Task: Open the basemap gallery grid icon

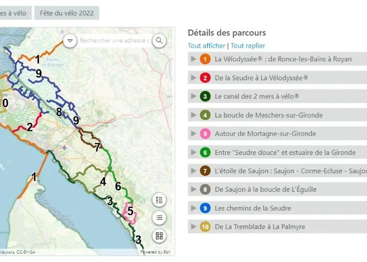Action: coord(160,235)
